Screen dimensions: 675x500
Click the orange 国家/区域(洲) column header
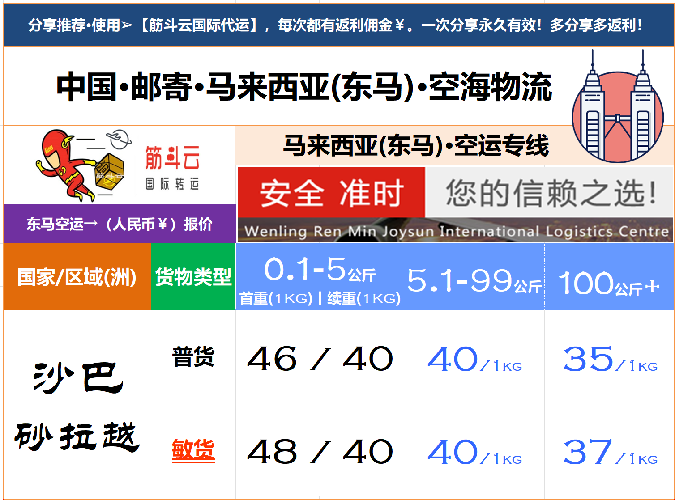pos(77,277)
